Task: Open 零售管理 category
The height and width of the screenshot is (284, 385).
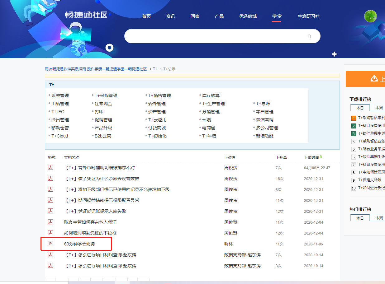Action: (x=265, y=112)
